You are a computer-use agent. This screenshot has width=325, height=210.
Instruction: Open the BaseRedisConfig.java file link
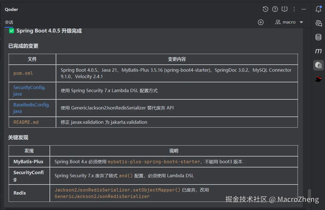click(32, 108)
